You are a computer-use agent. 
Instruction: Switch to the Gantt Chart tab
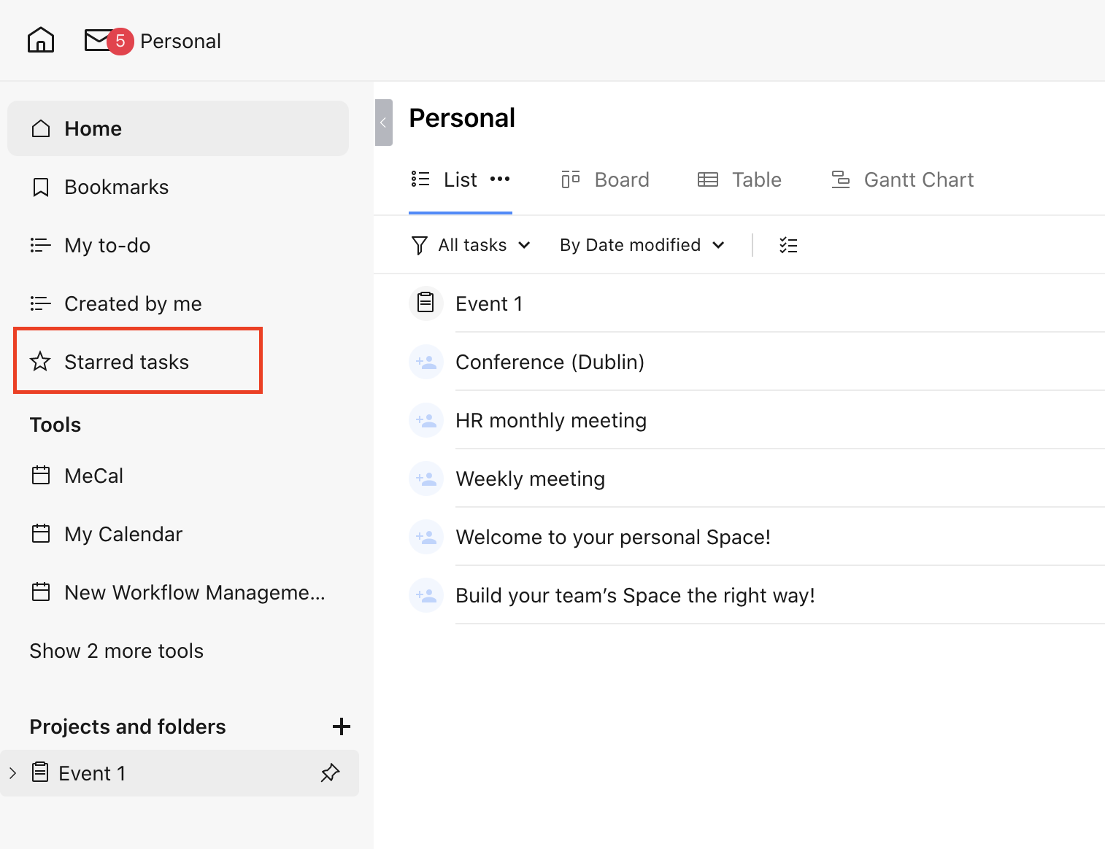pos(902,179)
